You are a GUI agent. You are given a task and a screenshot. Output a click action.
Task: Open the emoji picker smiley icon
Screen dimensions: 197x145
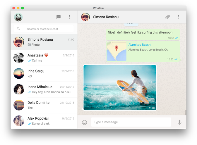tap(84, 122)
